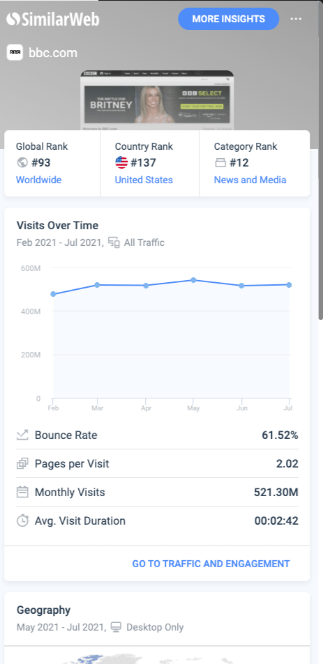Open the Worldwide rank link
323x664 pixels.
(x=38, y=180)
